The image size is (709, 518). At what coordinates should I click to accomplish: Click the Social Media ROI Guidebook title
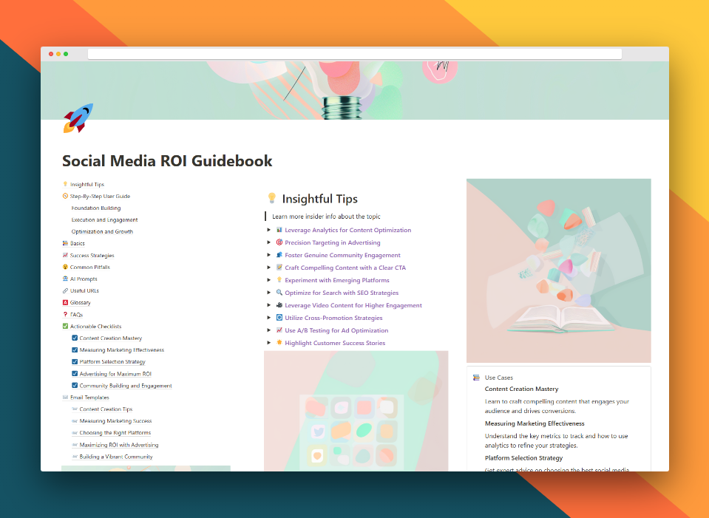(x=167, y=161)
